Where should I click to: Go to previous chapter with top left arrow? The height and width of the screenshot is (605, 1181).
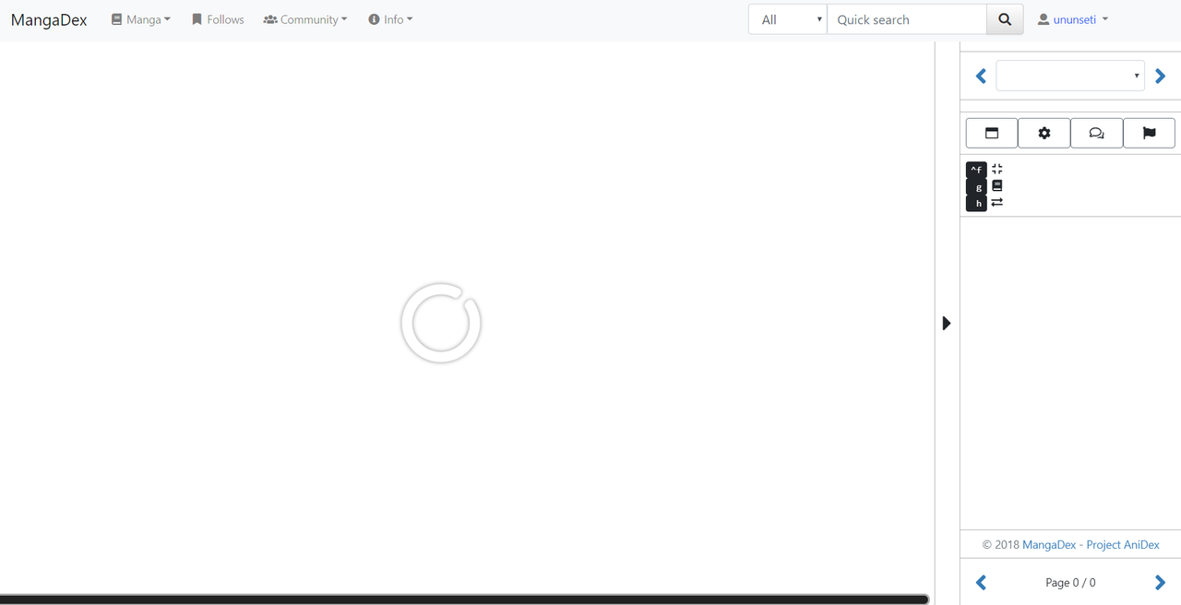click(x=981, y=76)
